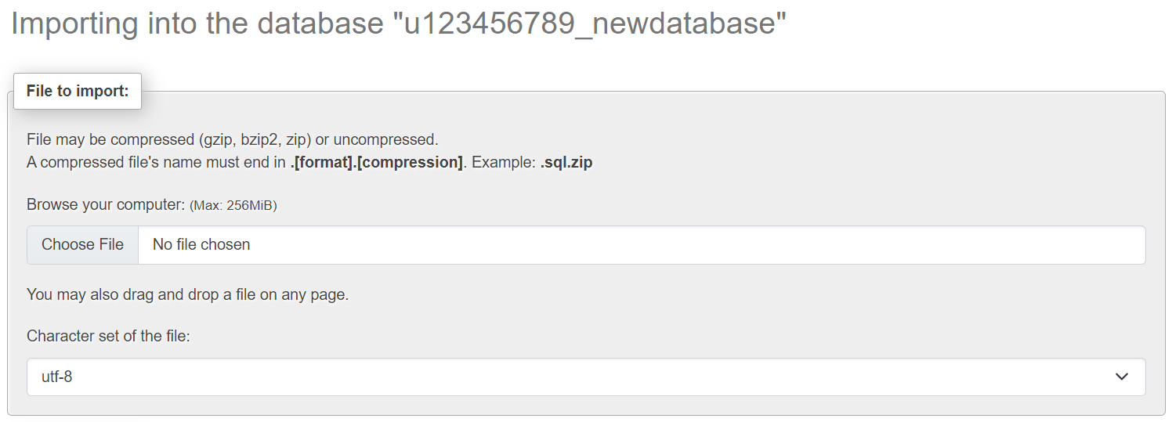Click the 'Browse your computer:' label
Image resolution: width=1172 pixels, height=422 pixels.
pyautogui.click(x=105, y=205)
